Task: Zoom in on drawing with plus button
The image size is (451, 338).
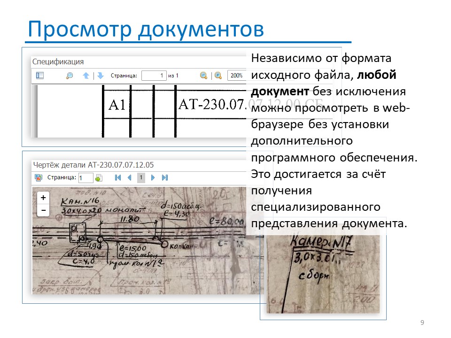Action: pyautogui.click(x=43, y=198)
